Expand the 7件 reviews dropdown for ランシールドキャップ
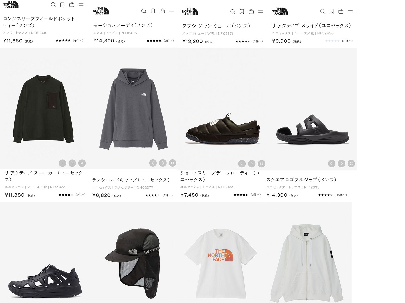Viewport: 405px width, 303px height. 168,195
